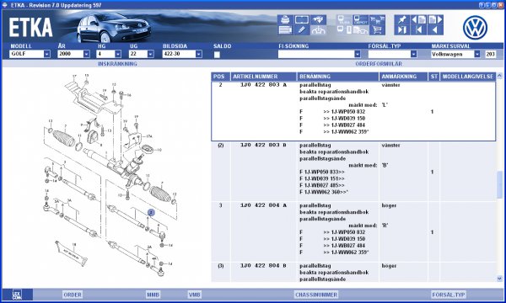Click the printer icon in toolbar
Image resolution: width=506 pixels, height=303 pixels.
click(285, 20)
